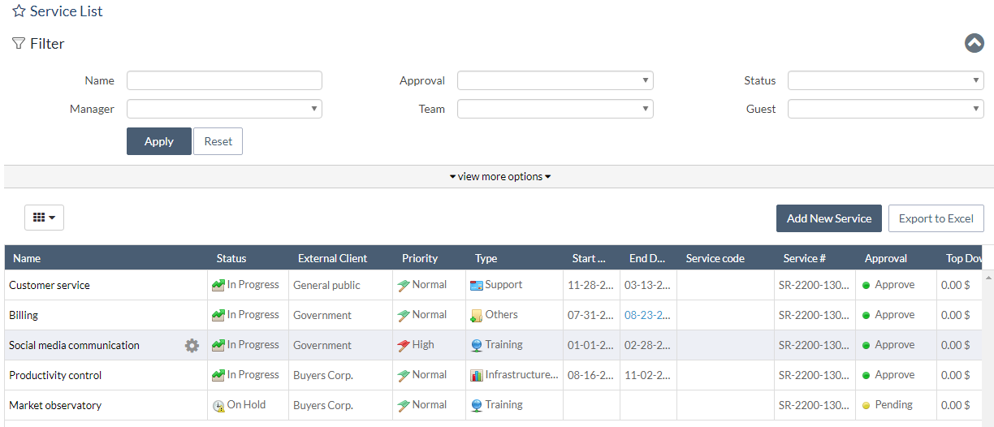Open the Guest filter dropdown
Image resolution: width=994 pixels, height=427 pixels.
coord(886,109)
